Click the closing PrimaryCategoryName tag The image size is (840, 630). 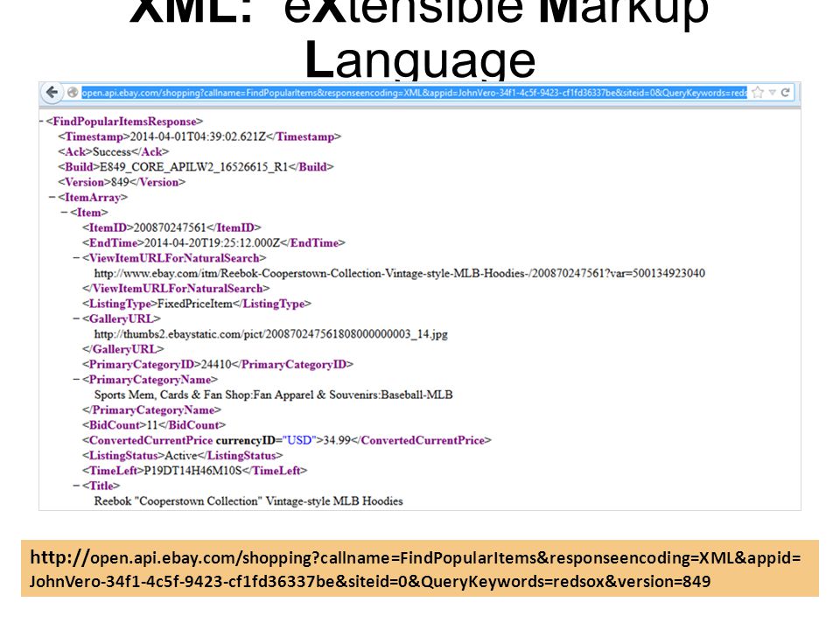pos(151,409)
